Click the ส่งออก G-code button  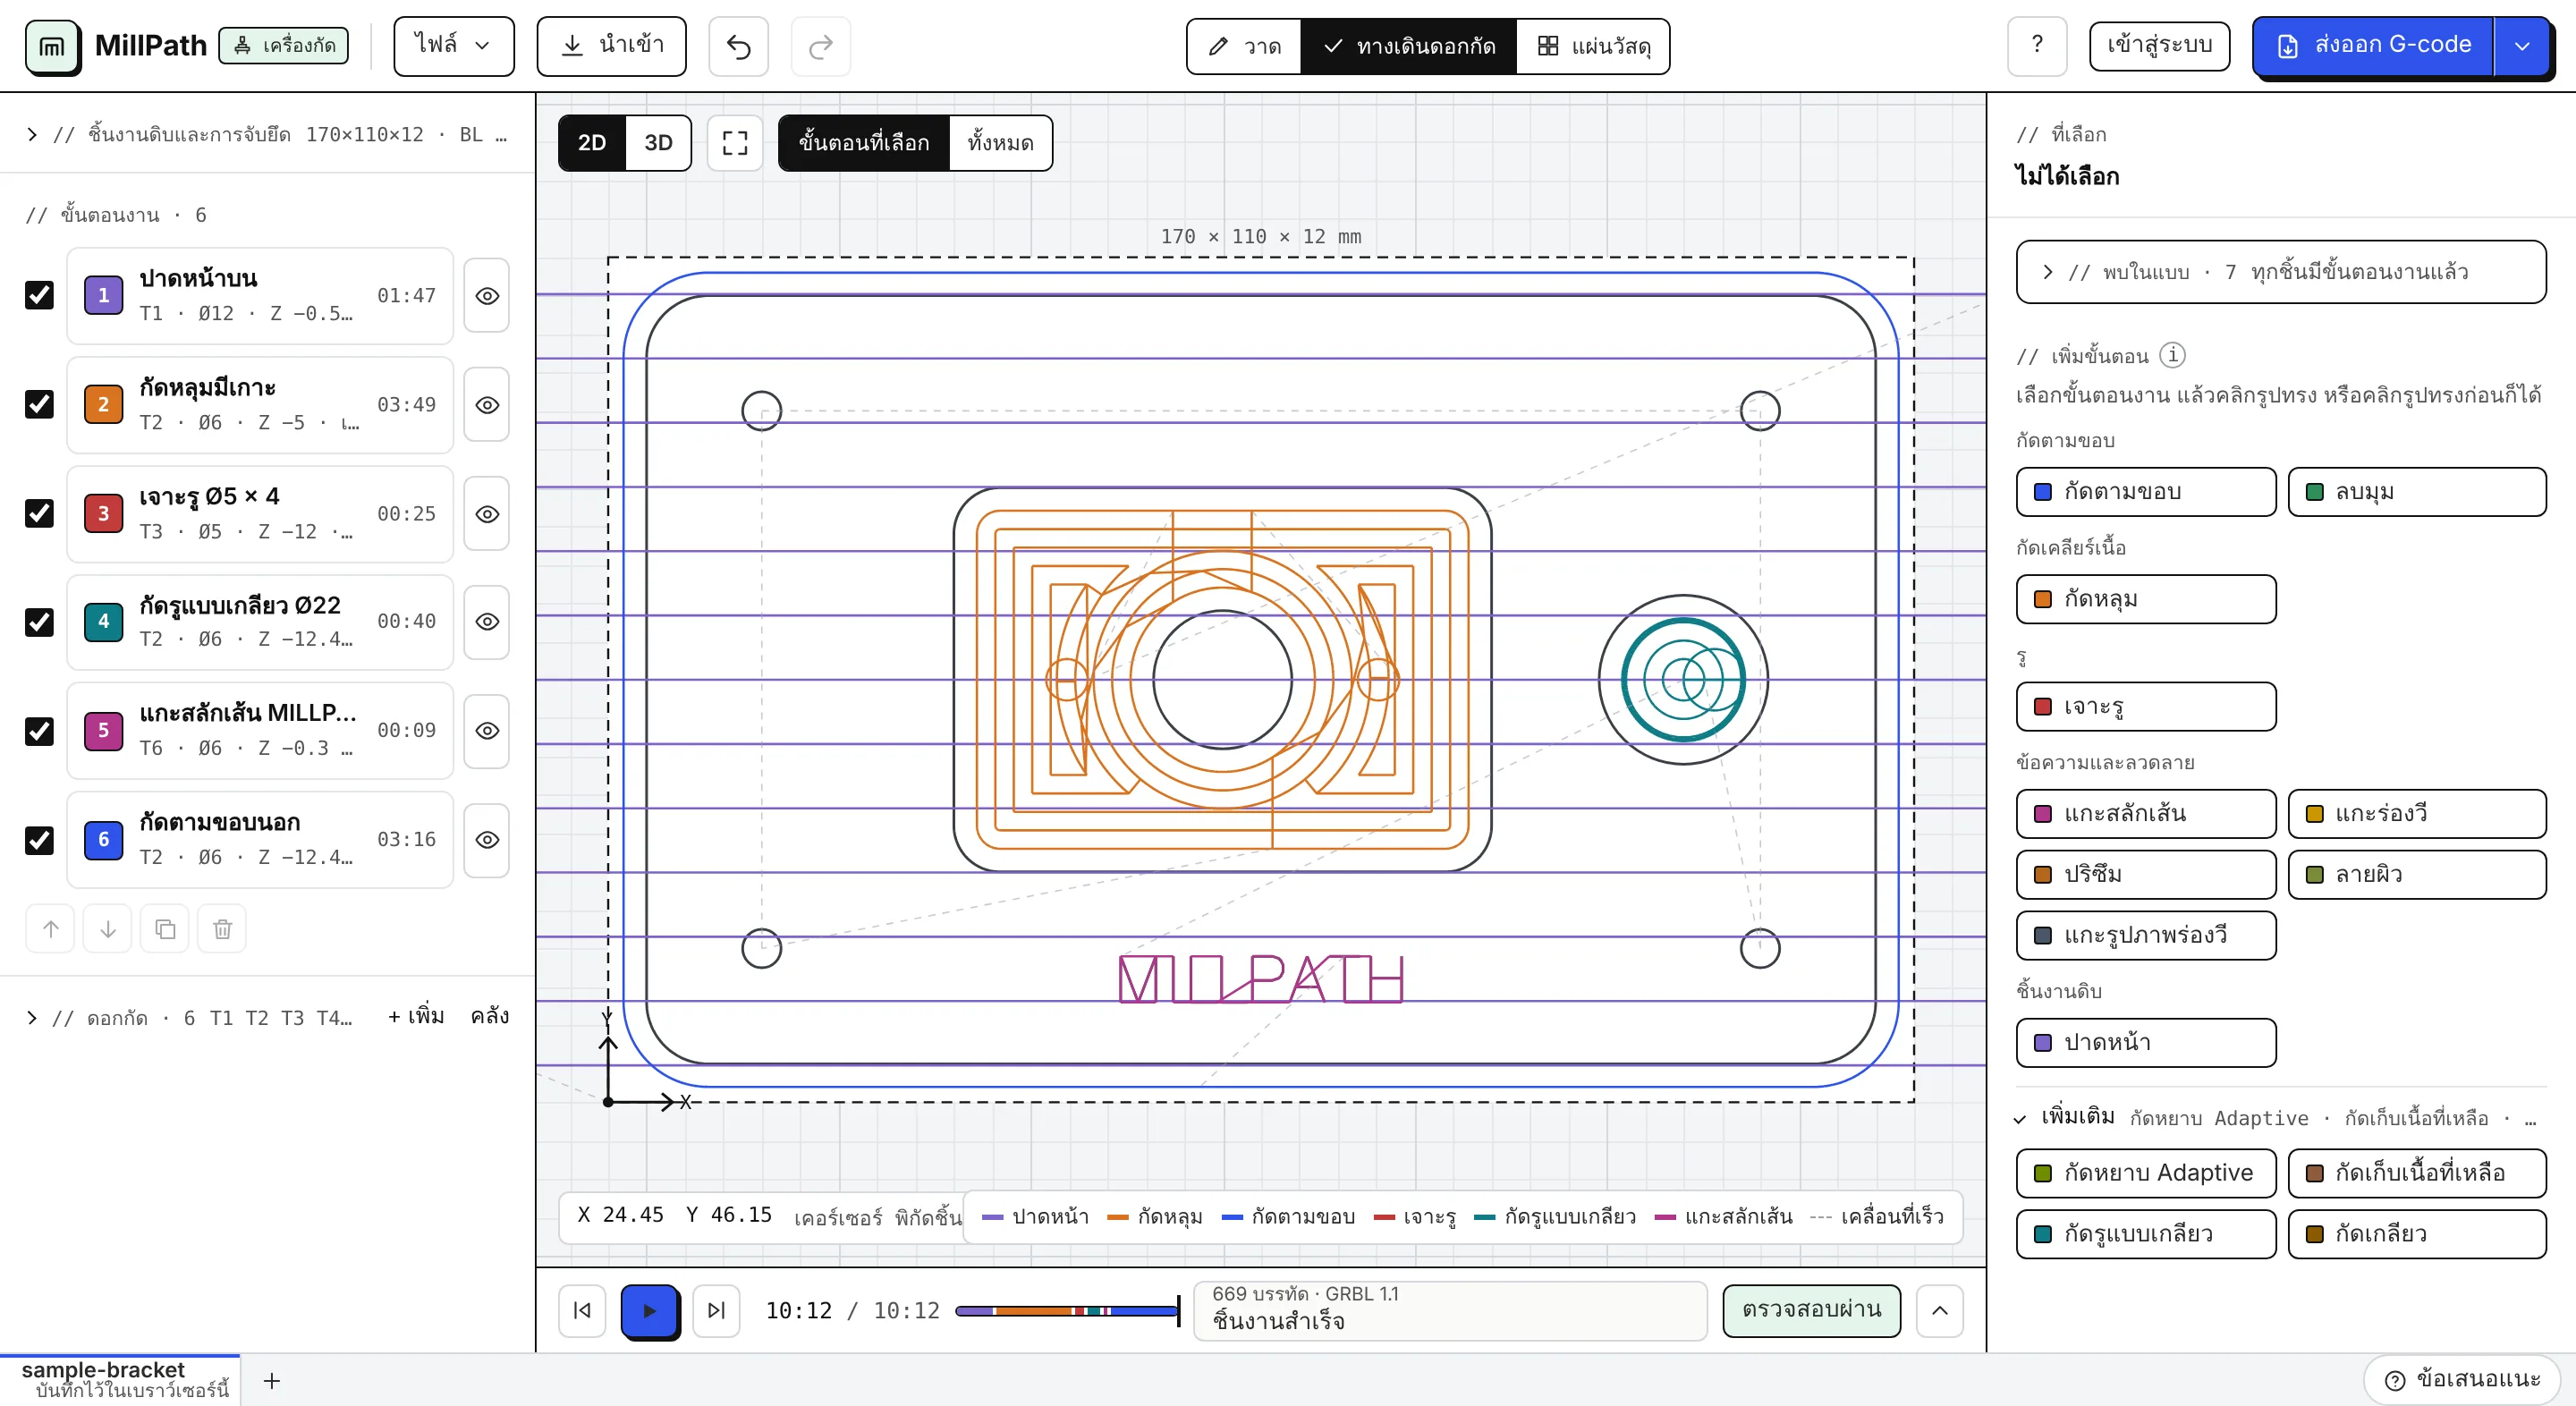coord(2373,46)
